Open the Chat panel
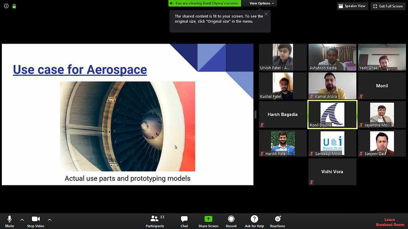 [x=184, y=221]
